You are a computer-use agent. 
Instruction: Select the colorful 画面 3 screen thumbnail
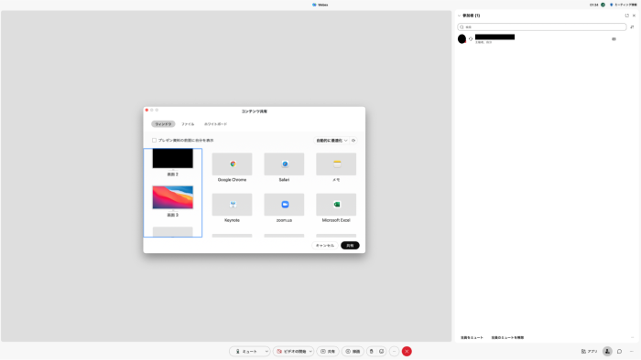[x=172, y=197]
